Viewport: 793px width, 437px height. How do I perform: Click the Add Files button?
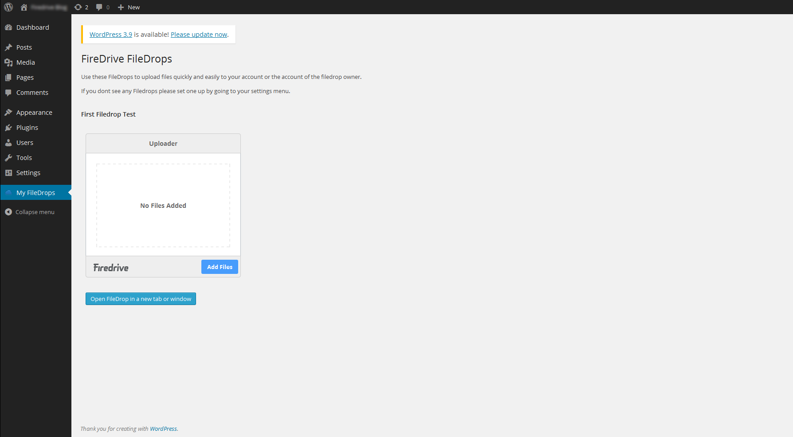coord(220,267)
